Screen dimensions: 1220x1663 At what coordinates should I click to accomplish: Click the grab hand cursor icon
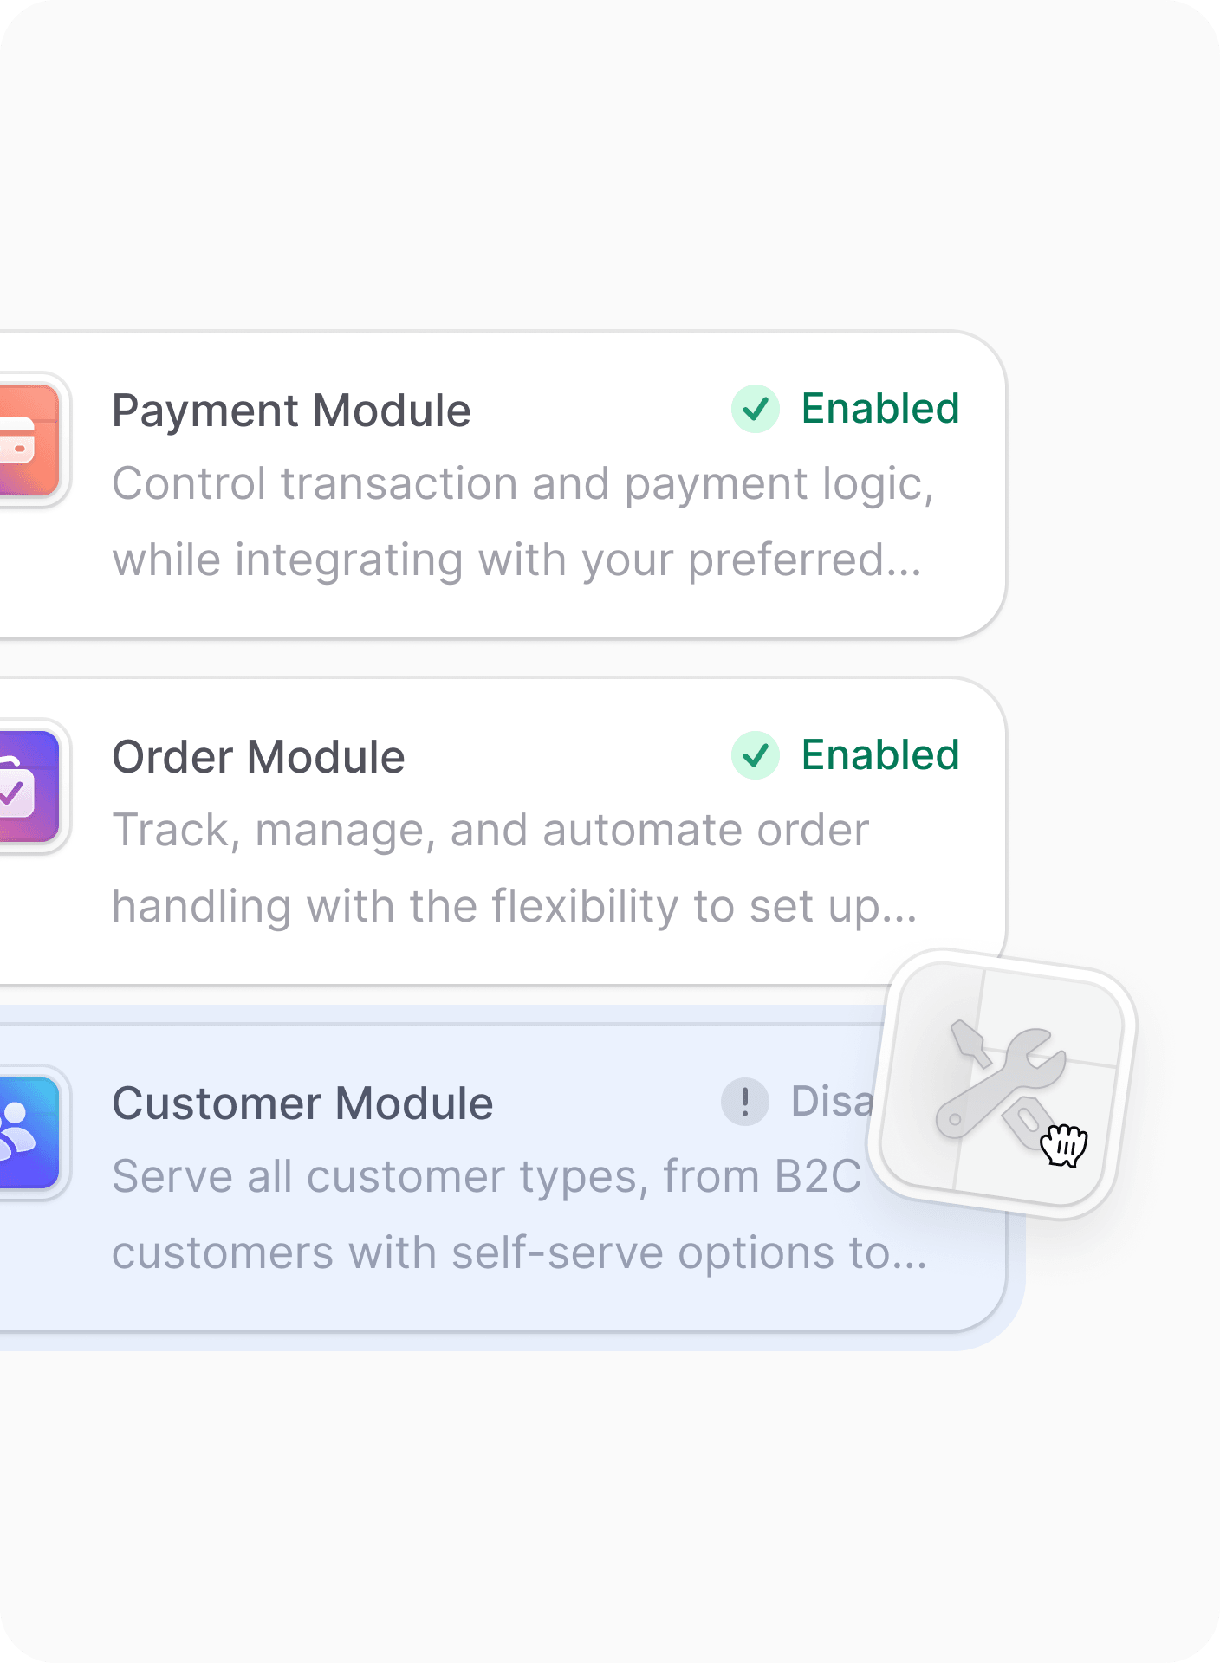click(x=1063, y=1146)
